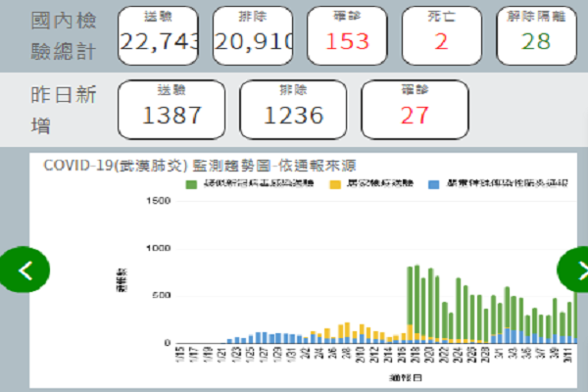Open the 解除隔離 card showing 28
588x392 pixels.
535,34
